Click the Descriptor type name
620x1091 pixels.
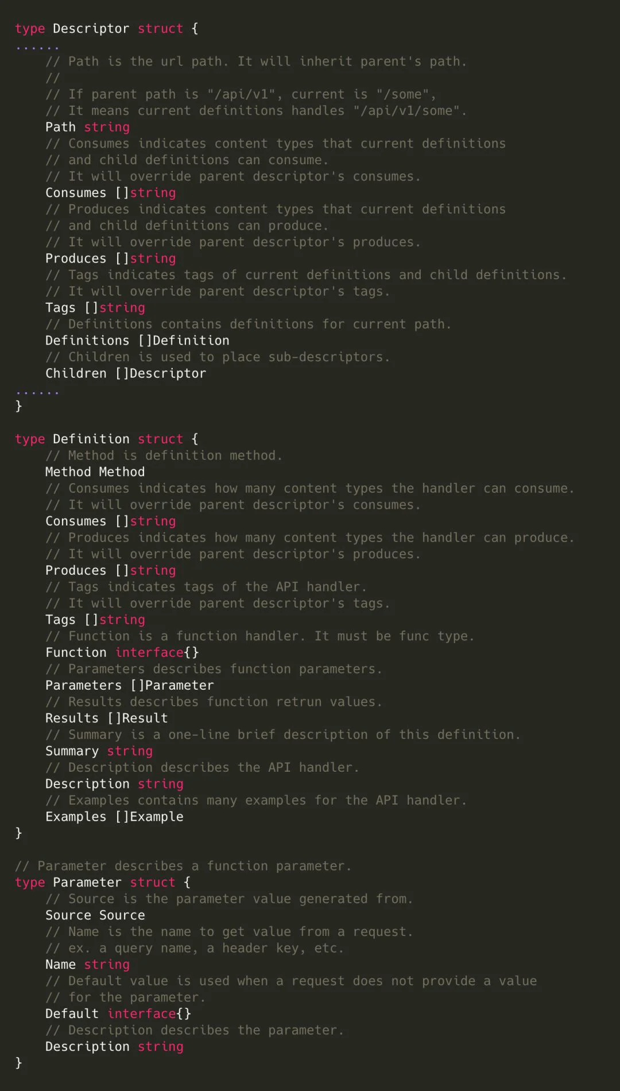point(91,29)
